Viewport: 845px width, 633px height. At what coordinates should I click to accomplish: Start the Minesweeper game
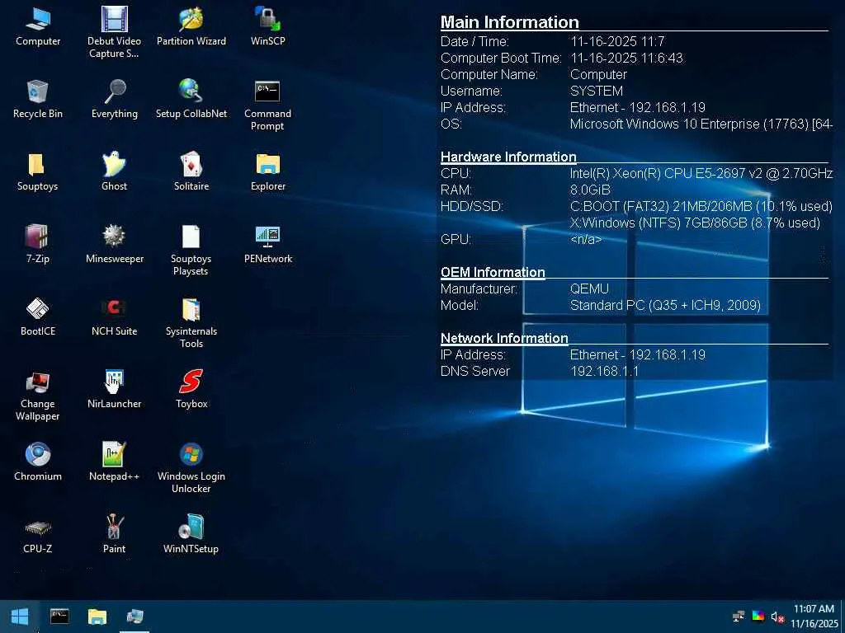pyautogui.click(x=114, y=245)
